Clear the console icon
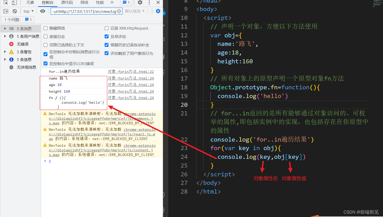 [15, 11]
